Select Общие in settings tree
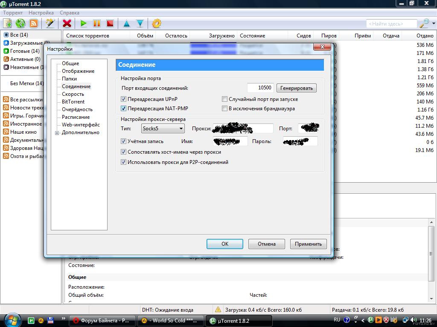437x327 pixels. [x=70, y=63]
